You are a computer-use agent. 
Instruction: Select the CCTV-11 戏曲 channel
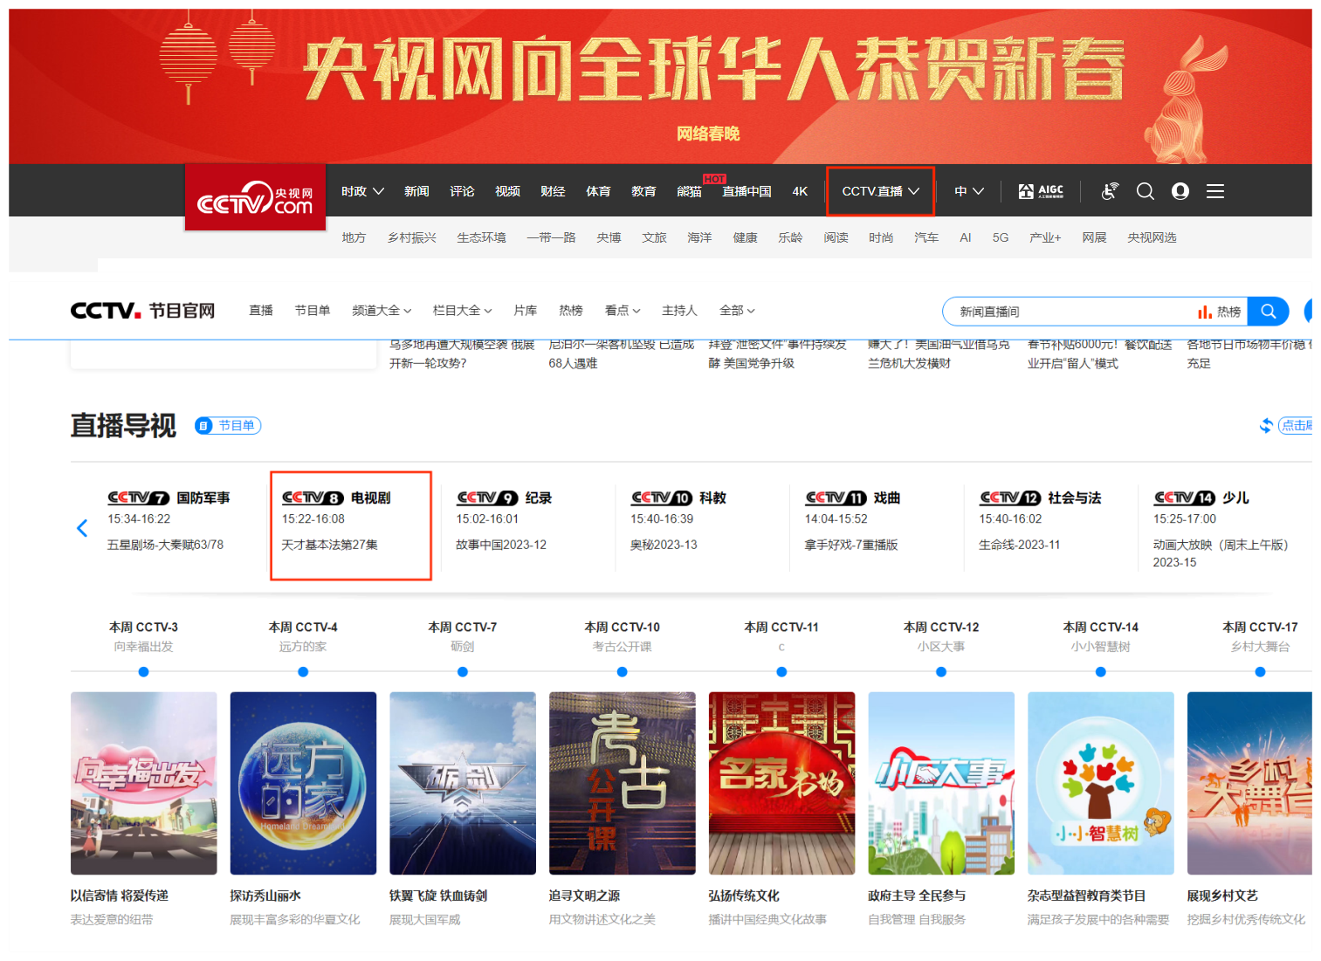click(852, 498)
